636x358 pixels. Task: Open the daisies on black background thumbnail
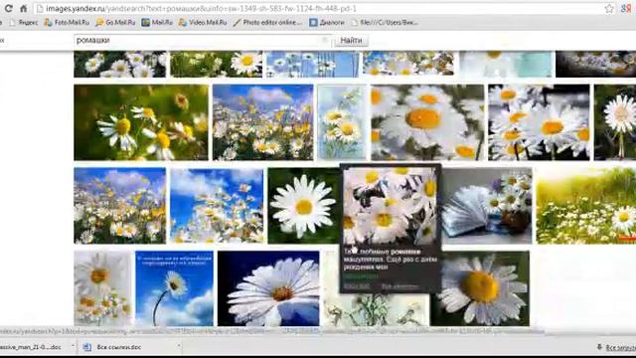[539, 122]
